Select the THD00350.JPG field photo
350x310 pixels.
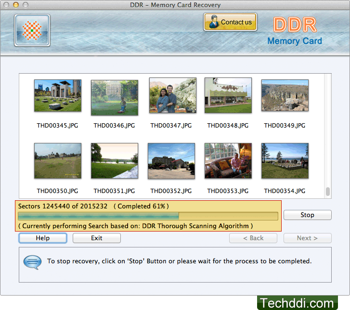(x=58, y=161)
